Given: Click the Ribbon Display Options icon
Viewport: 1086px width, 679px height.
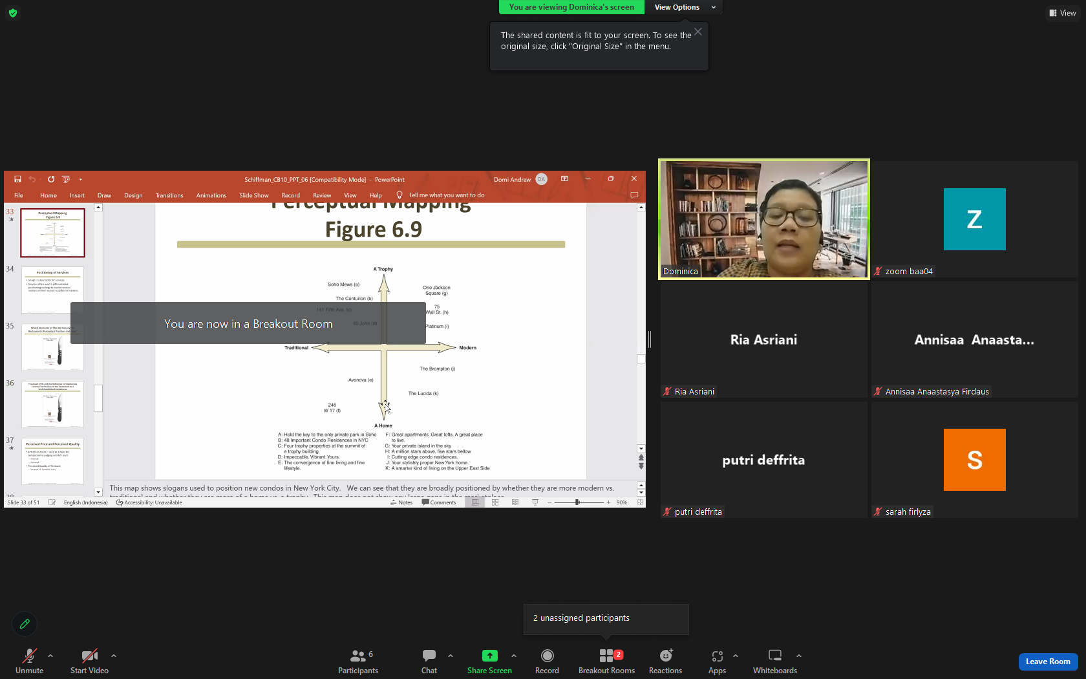Looking at the screenshot, I should [564, 179].
